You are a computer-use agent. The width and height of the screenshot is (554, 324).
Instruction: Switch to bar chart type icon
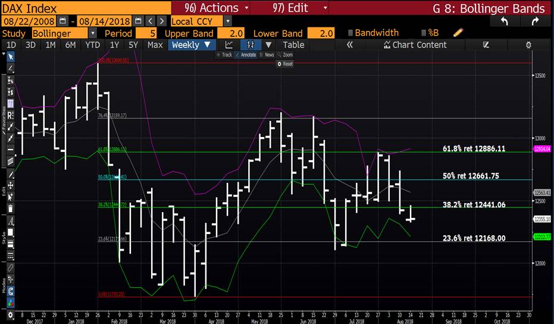coord(251,45)
